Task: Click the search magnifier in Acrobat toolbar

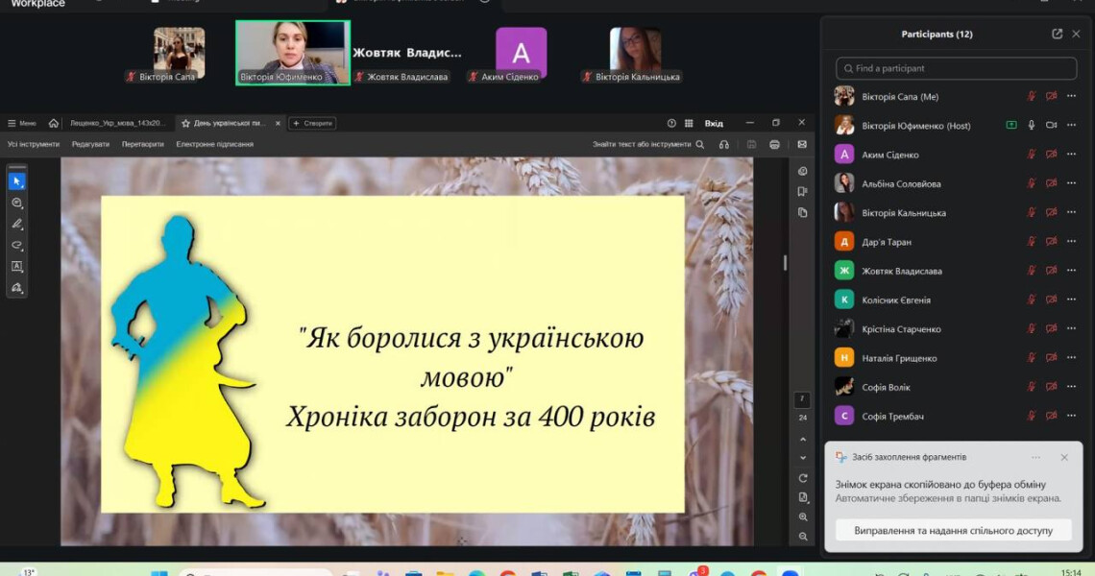Action: click(x=699, y=145)
